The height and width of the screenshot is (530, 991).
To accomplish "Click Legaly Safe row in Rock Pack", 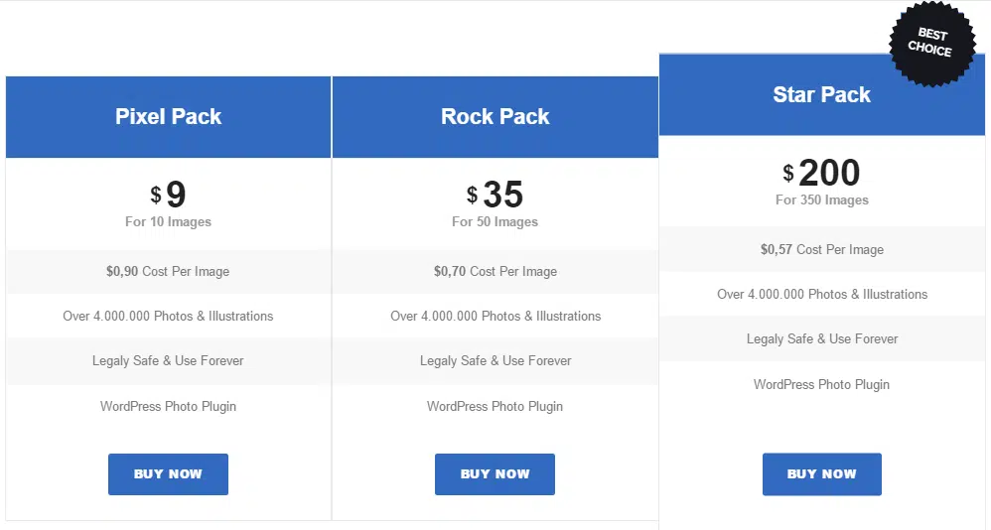I will pyautogui.click(x=495, y=360).
